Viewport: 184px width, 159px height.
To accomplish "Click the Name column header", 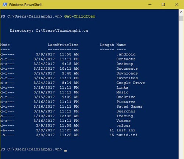I will (121, 45).
